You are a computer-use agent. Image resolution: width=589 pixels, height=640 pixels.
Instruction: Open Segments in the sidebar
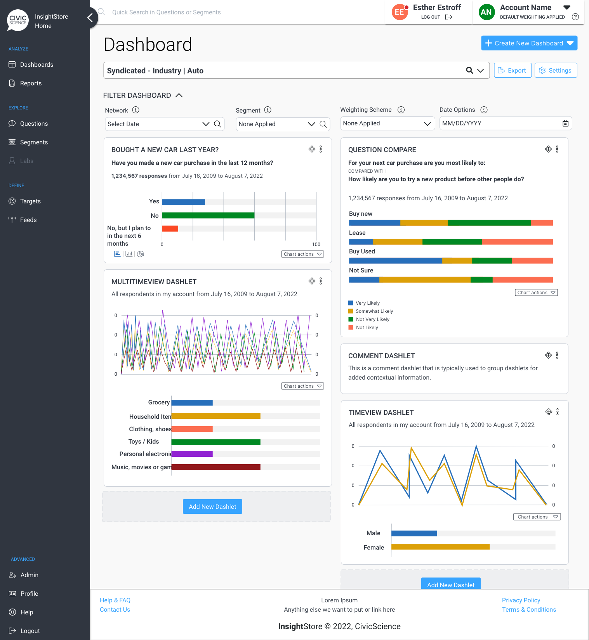click(34, 142)
